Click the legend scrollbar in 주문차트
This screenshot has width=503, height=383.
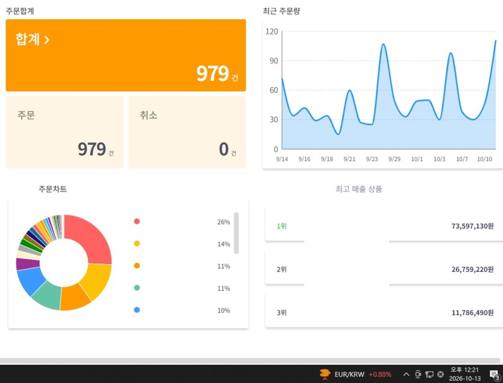[x=236, y=233]
